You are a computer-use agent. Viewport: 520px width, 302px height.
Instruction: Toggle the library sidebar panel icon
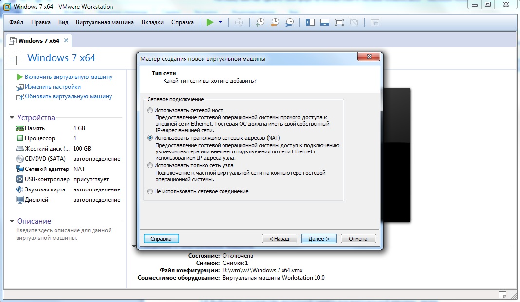coord(310,22)
